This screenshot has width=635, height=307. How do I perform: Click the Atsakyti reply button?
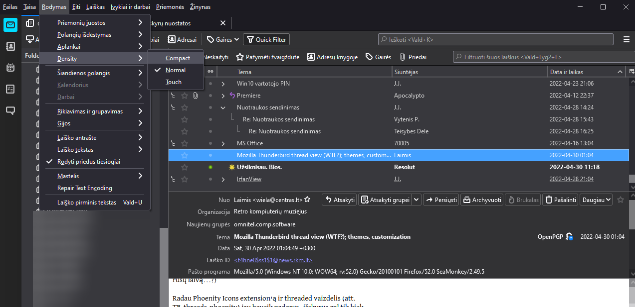pos(340,200)
